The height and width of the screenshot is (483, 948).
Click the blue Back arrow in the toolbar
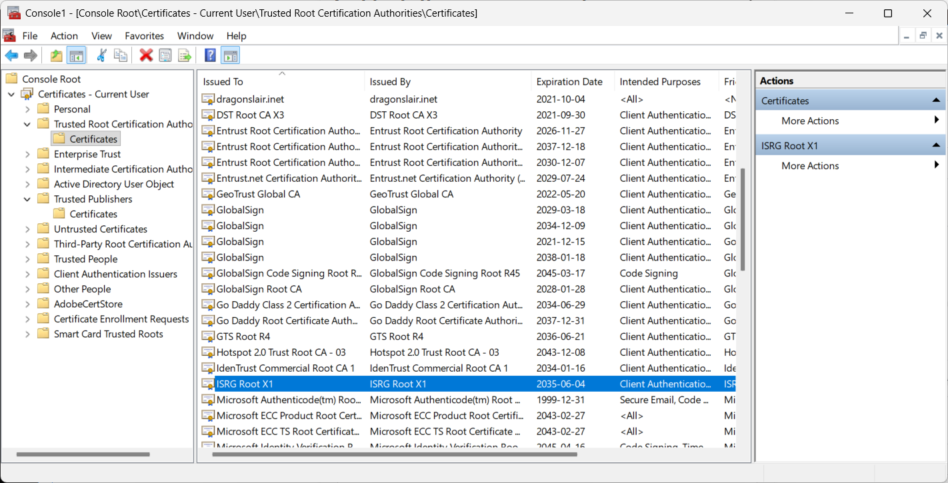[11, 55]
